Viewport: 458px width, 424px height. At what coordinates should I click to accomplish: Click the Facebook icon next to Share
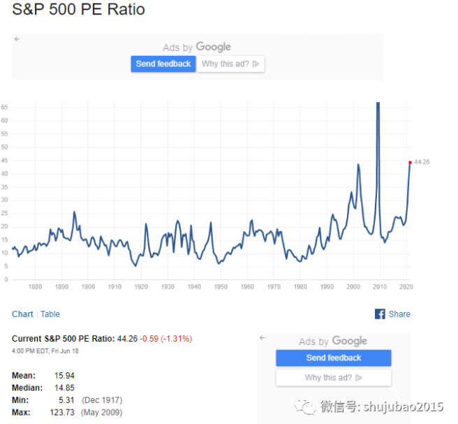tap(380, 314)
